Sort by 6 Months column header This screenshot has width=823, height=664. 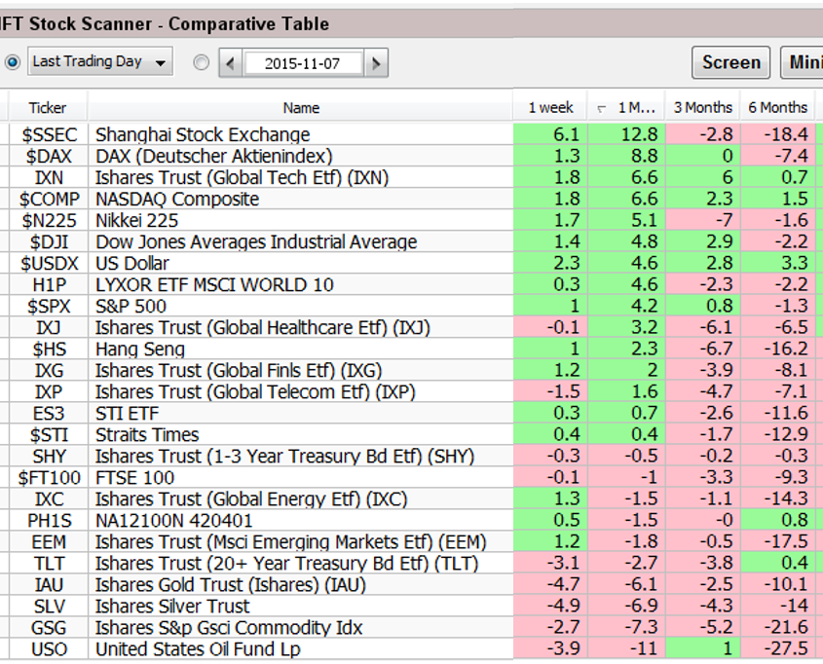(777, 108)
